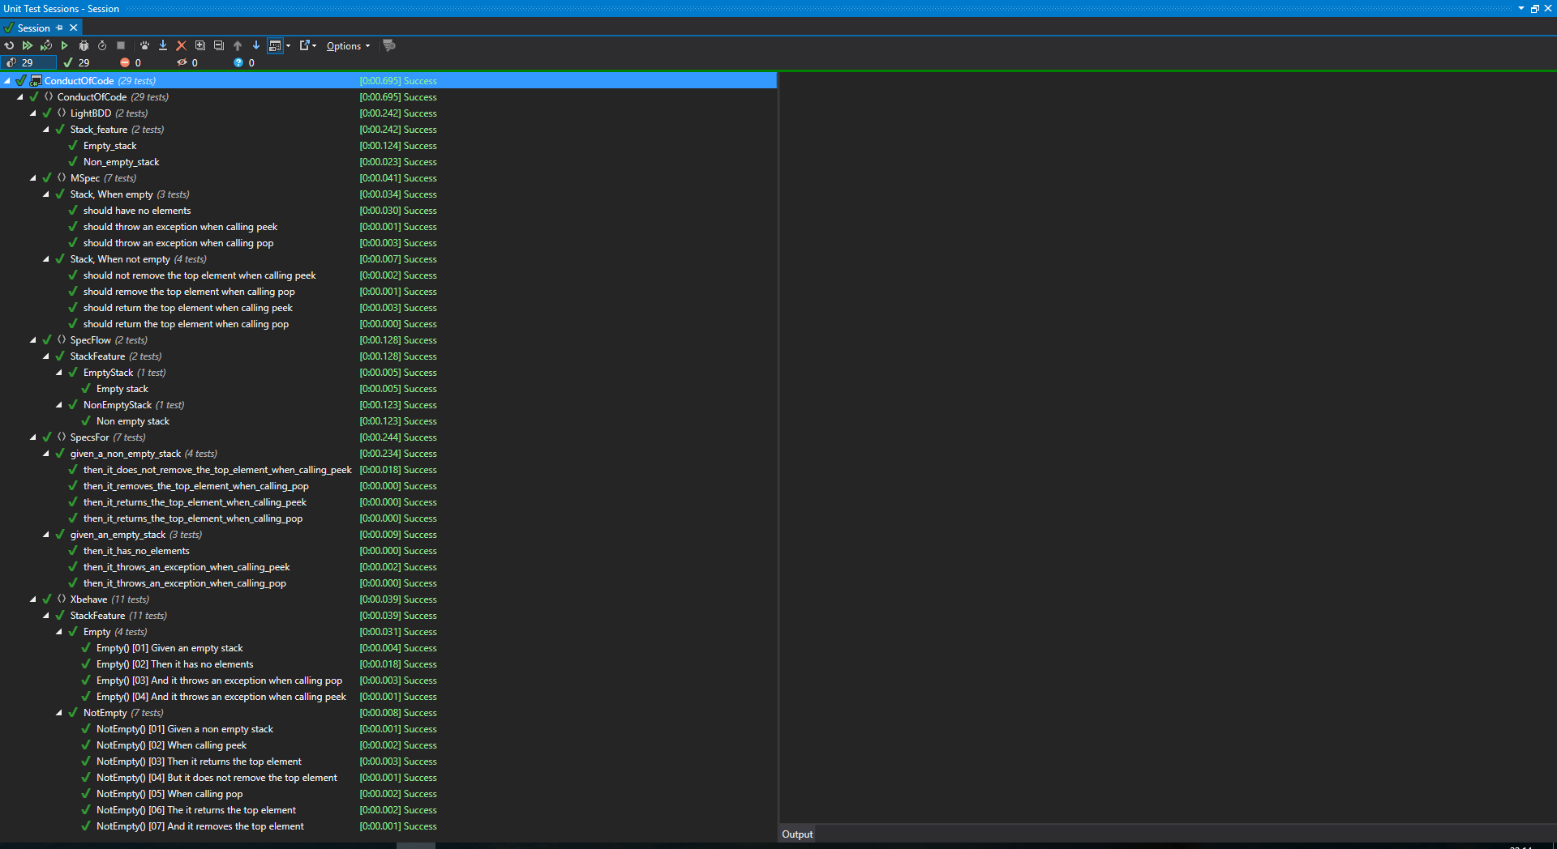Collapse the SpecsFor namespace node
This screenshot has width=1557, height=849.
(x=33, y=437)
